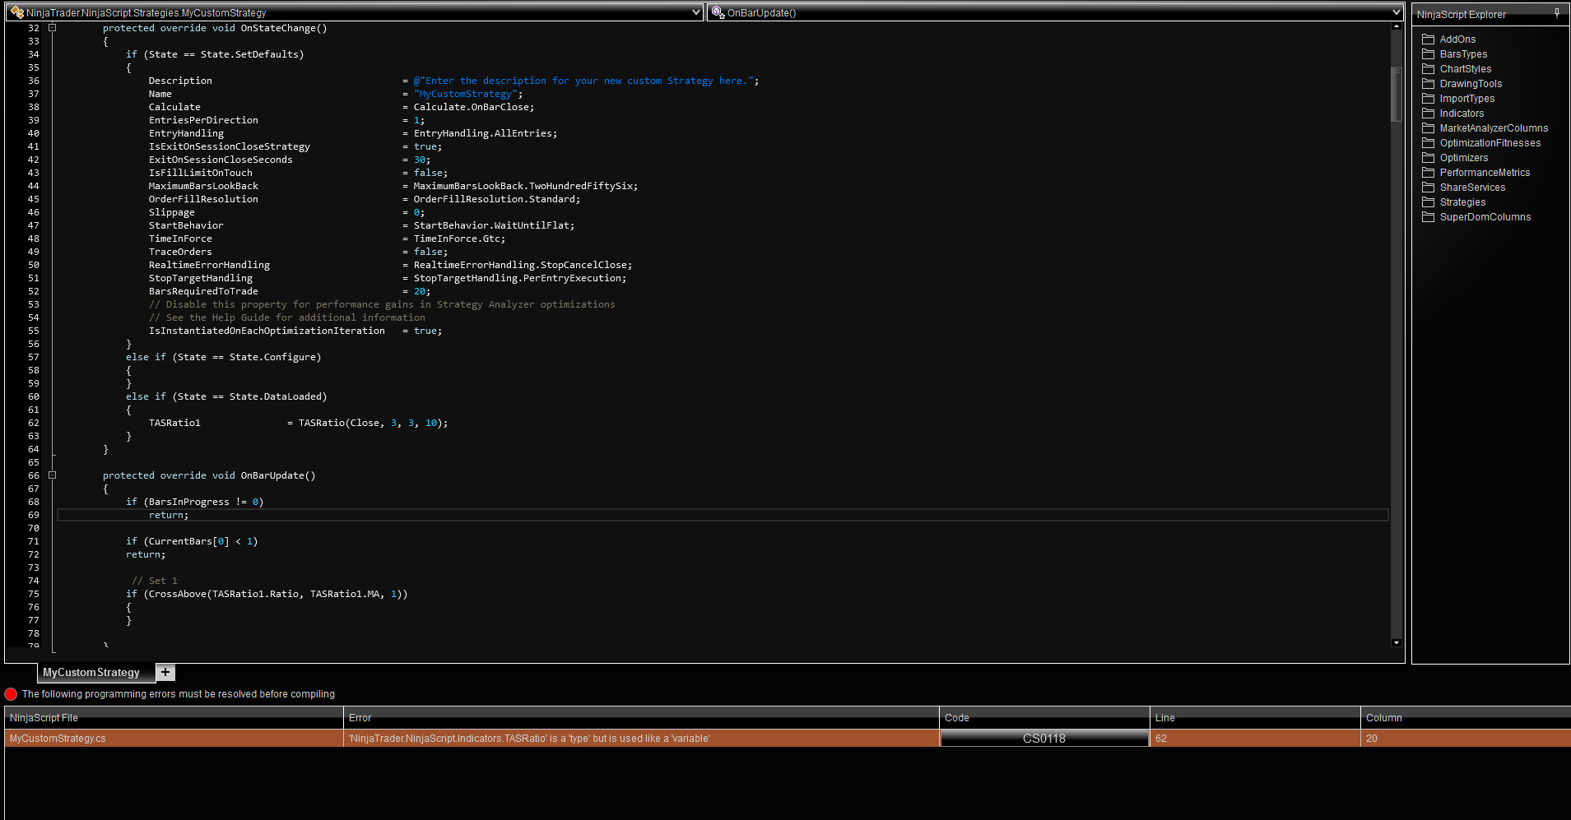This screenshot has width=1571, height=820.
Task: Click line number 69 in the gutter
Action: coord(34,515)
